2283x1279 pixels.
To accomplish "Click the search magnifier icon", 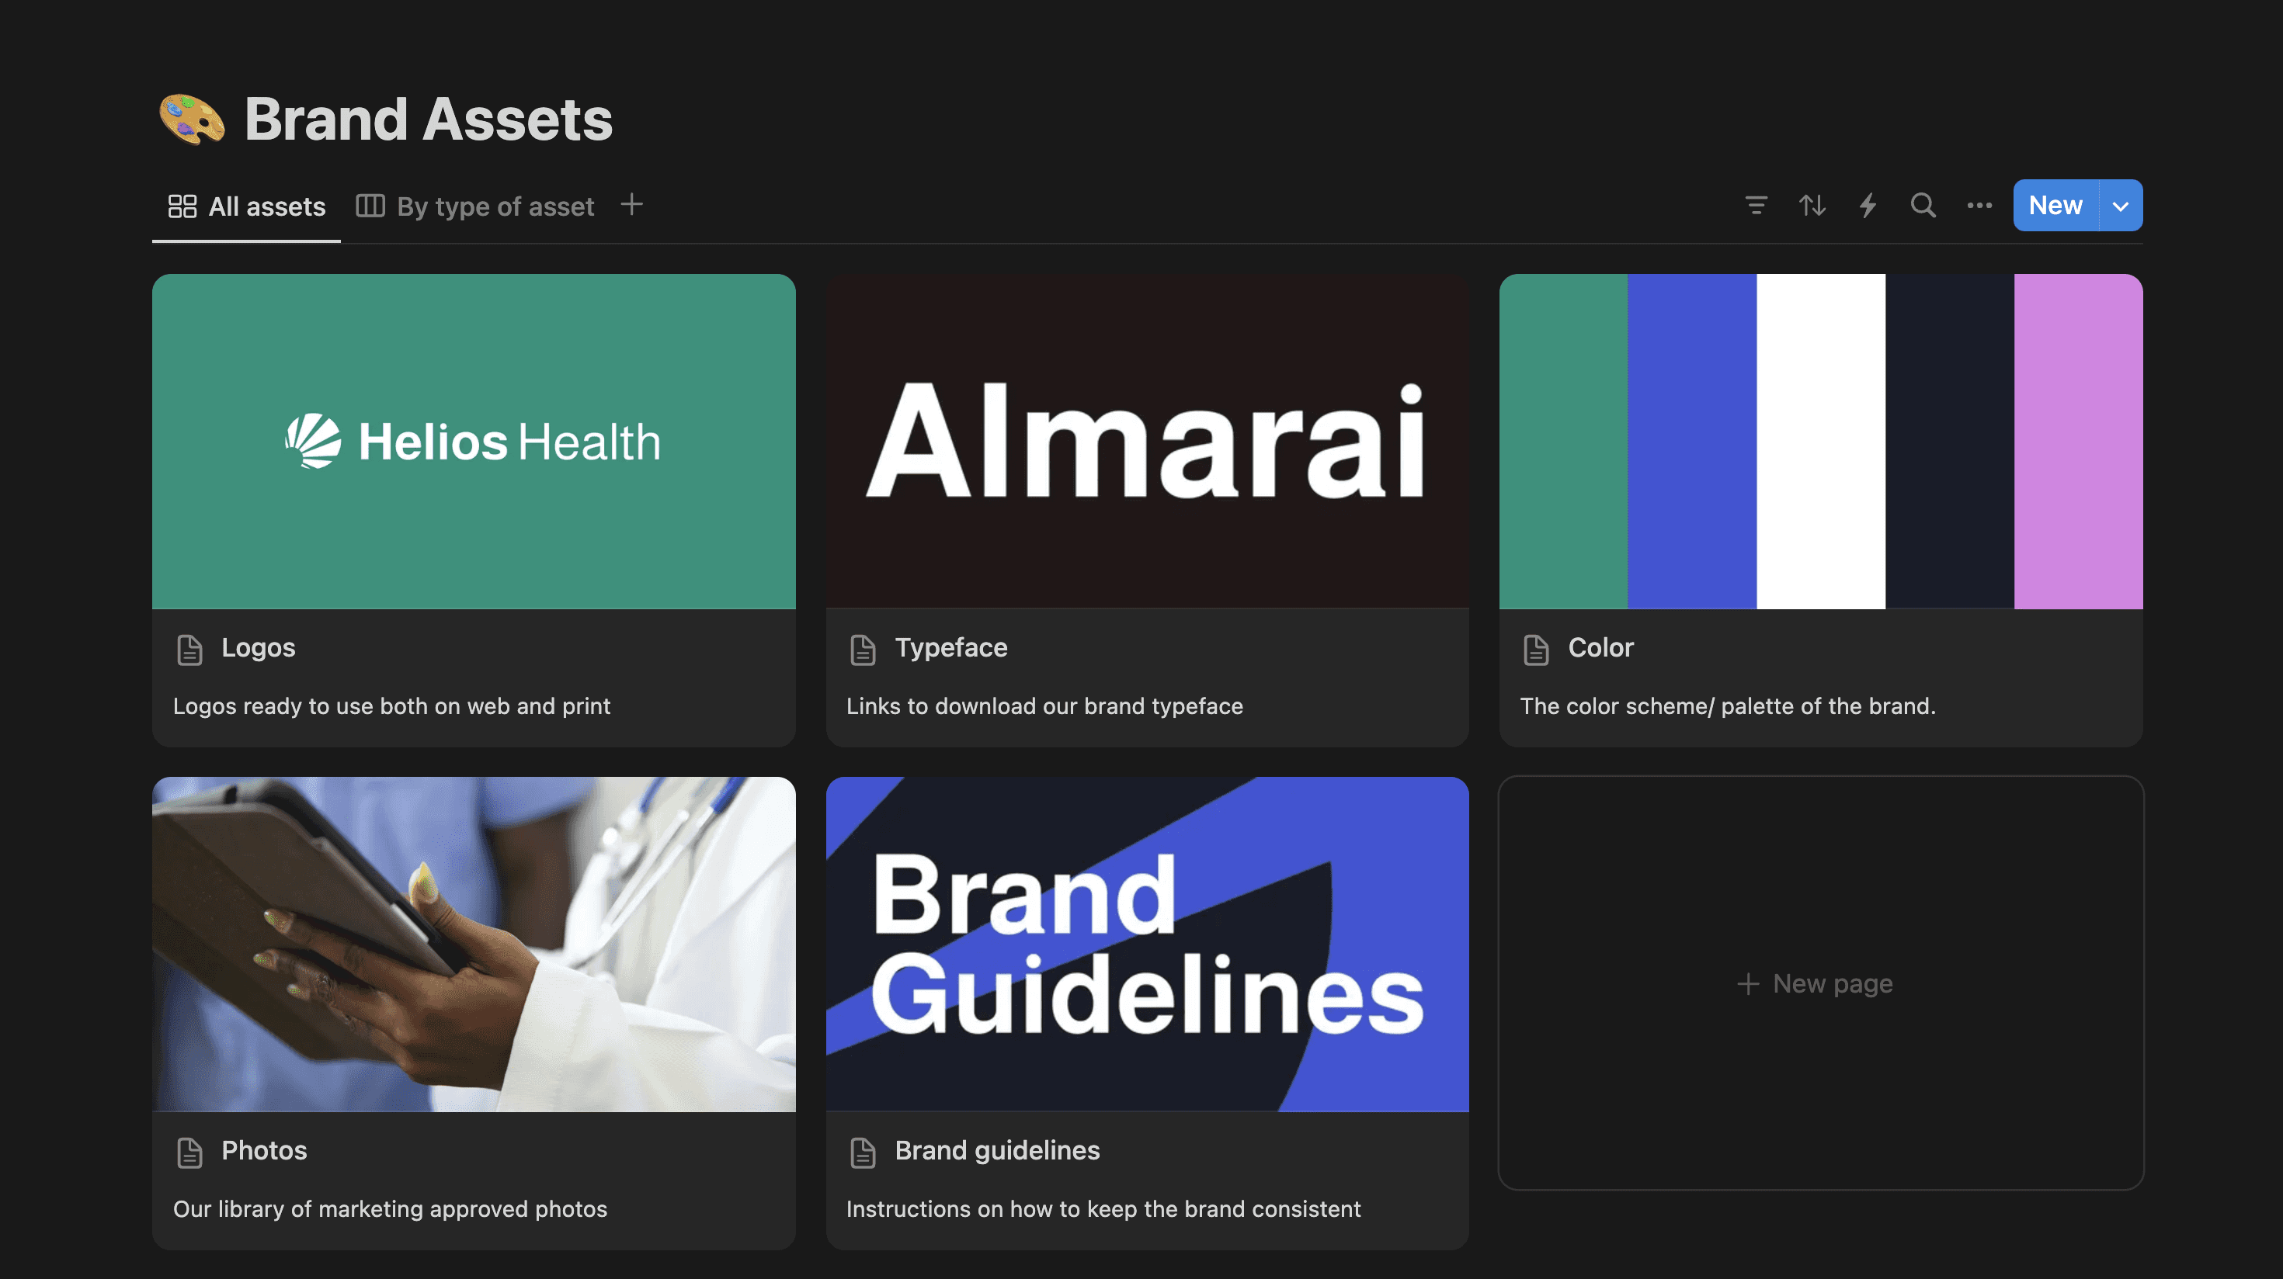I will coord(1922,206).
